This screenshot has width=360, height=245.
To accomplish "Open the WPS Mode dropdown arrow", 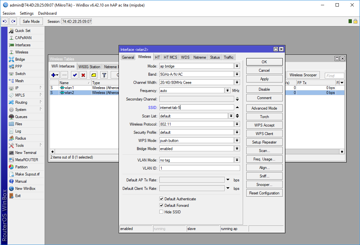I will coord(237,140).
